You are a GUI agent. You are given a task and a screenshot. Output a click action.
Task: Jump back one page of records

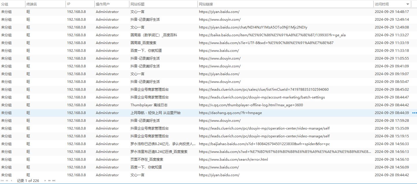click(x=7, y=181)
